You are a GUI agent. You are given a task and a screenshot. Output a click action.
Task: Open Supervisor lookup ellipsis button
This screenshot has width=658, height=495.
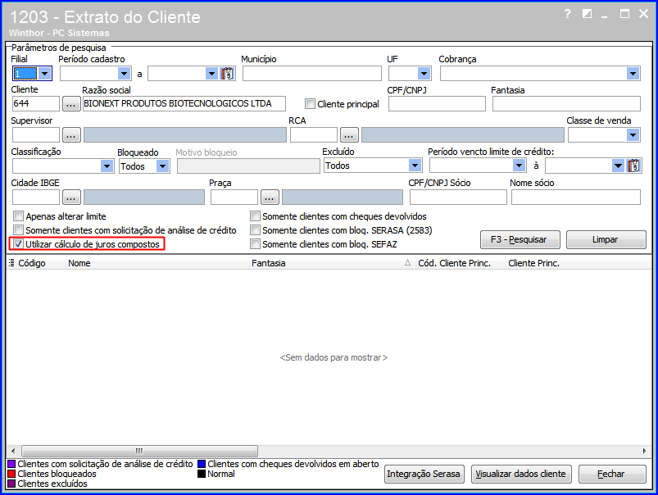pyautogui.click(x=71, y=135)
